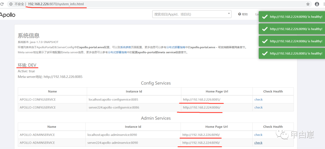Click the Apollo logo
This screenshot has width=325, height=149.
[8, 15]
